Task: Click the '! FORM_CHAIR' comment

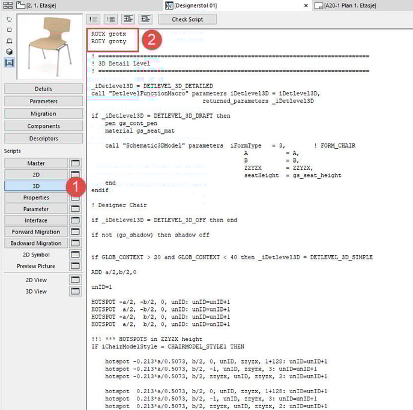Action: [x=334, y=145]
